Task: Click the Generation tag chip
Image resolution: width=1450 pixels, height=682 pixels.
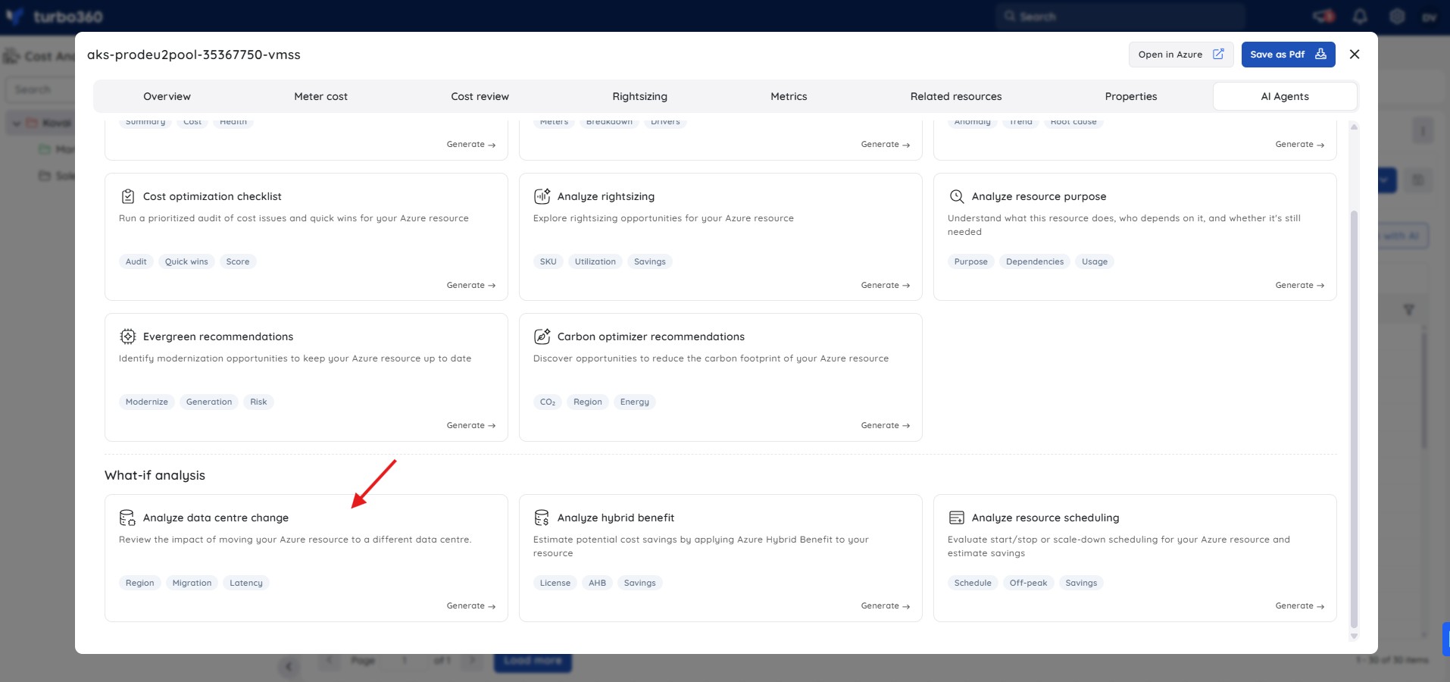Action: 209,402
